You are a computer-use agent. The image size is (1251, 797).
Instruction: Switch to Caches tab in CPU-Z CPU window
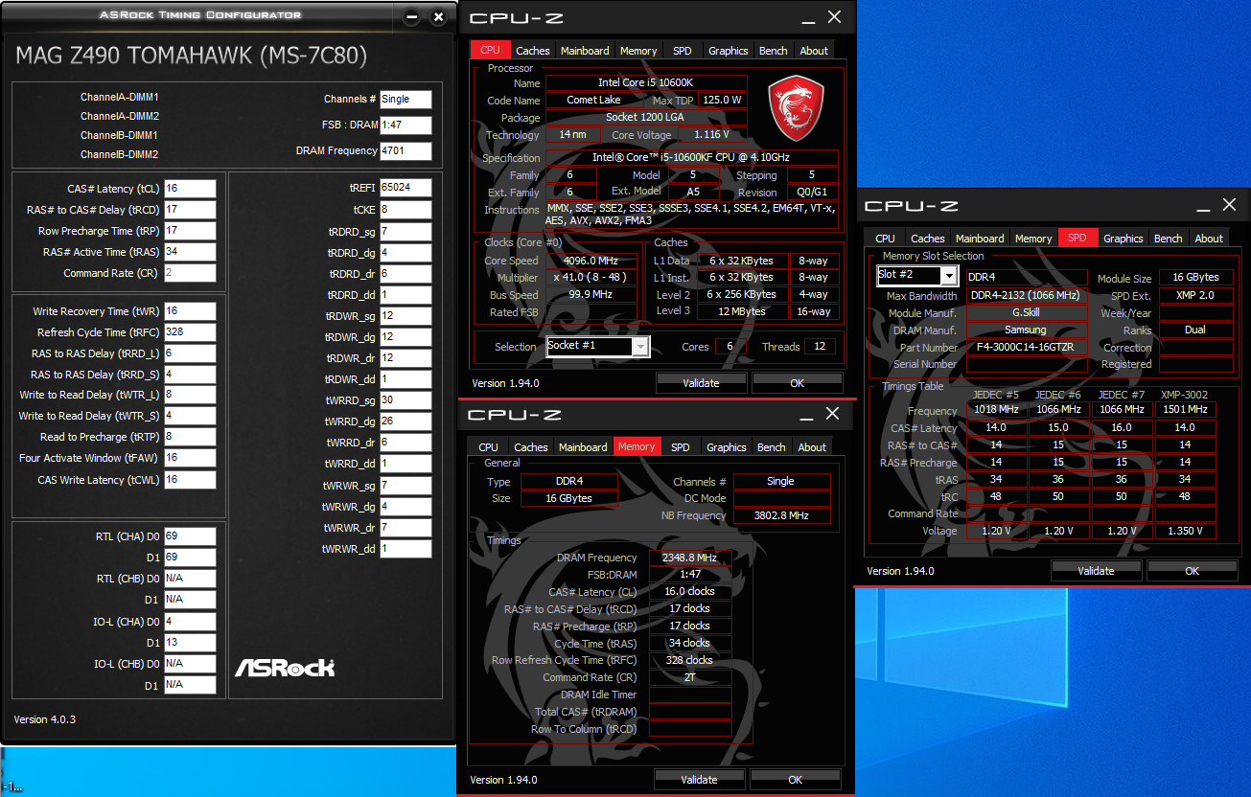pos(533,51)
